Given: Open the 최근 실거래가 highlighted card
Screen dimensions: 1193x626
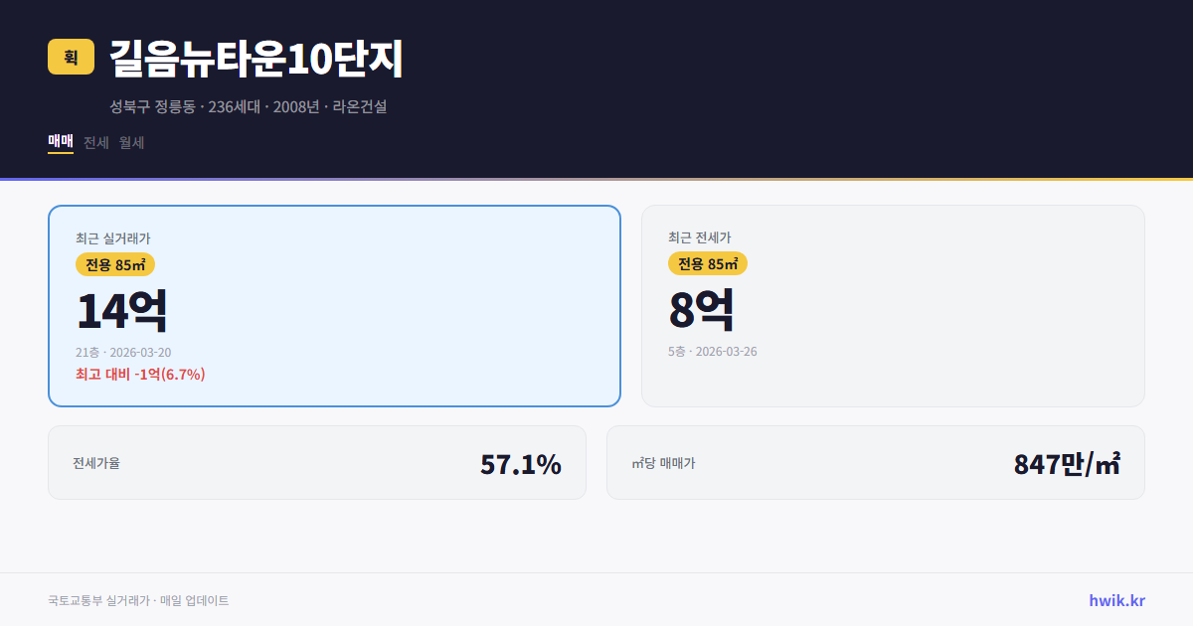Looking at the screenshot, I should click(333, 305).
